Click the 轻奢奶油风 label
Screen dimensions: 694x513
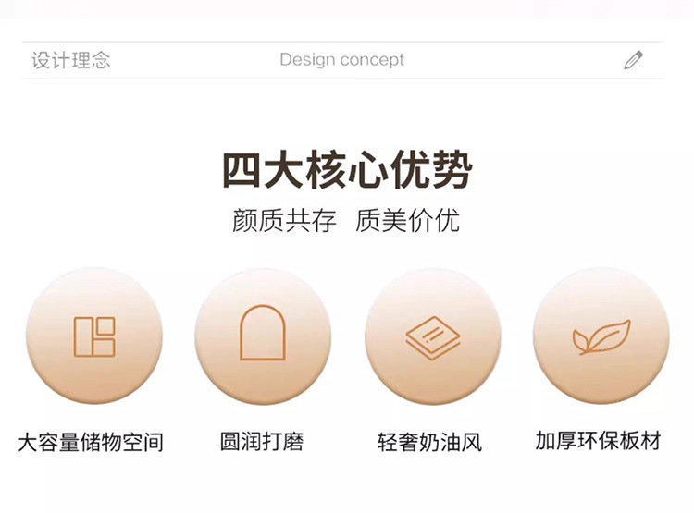coord(429,442)
